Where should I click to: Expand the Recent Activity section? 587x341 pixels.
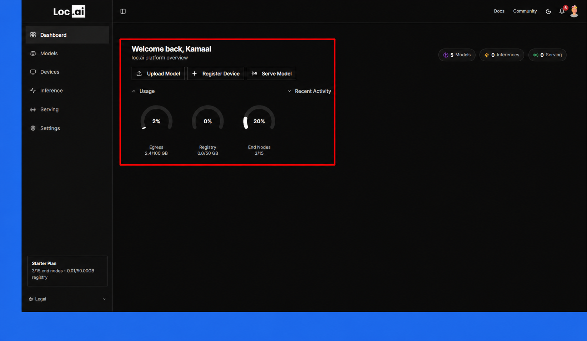[x=309, y=91]
